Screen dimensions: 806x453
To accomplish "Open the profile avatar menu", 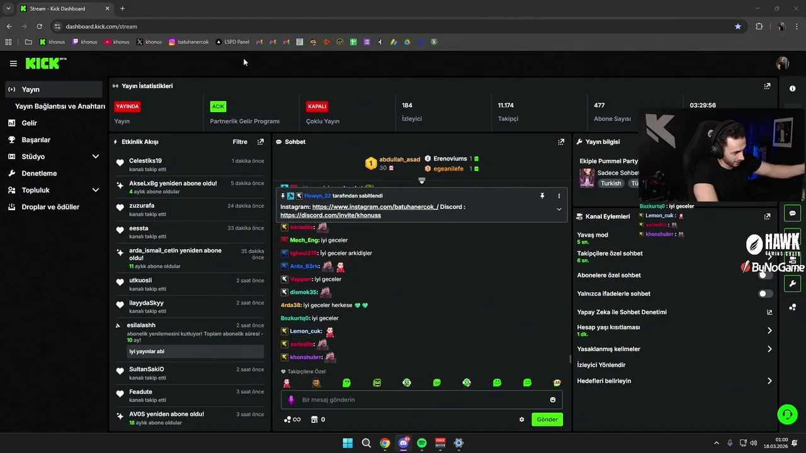I will (x=783, y=63).
